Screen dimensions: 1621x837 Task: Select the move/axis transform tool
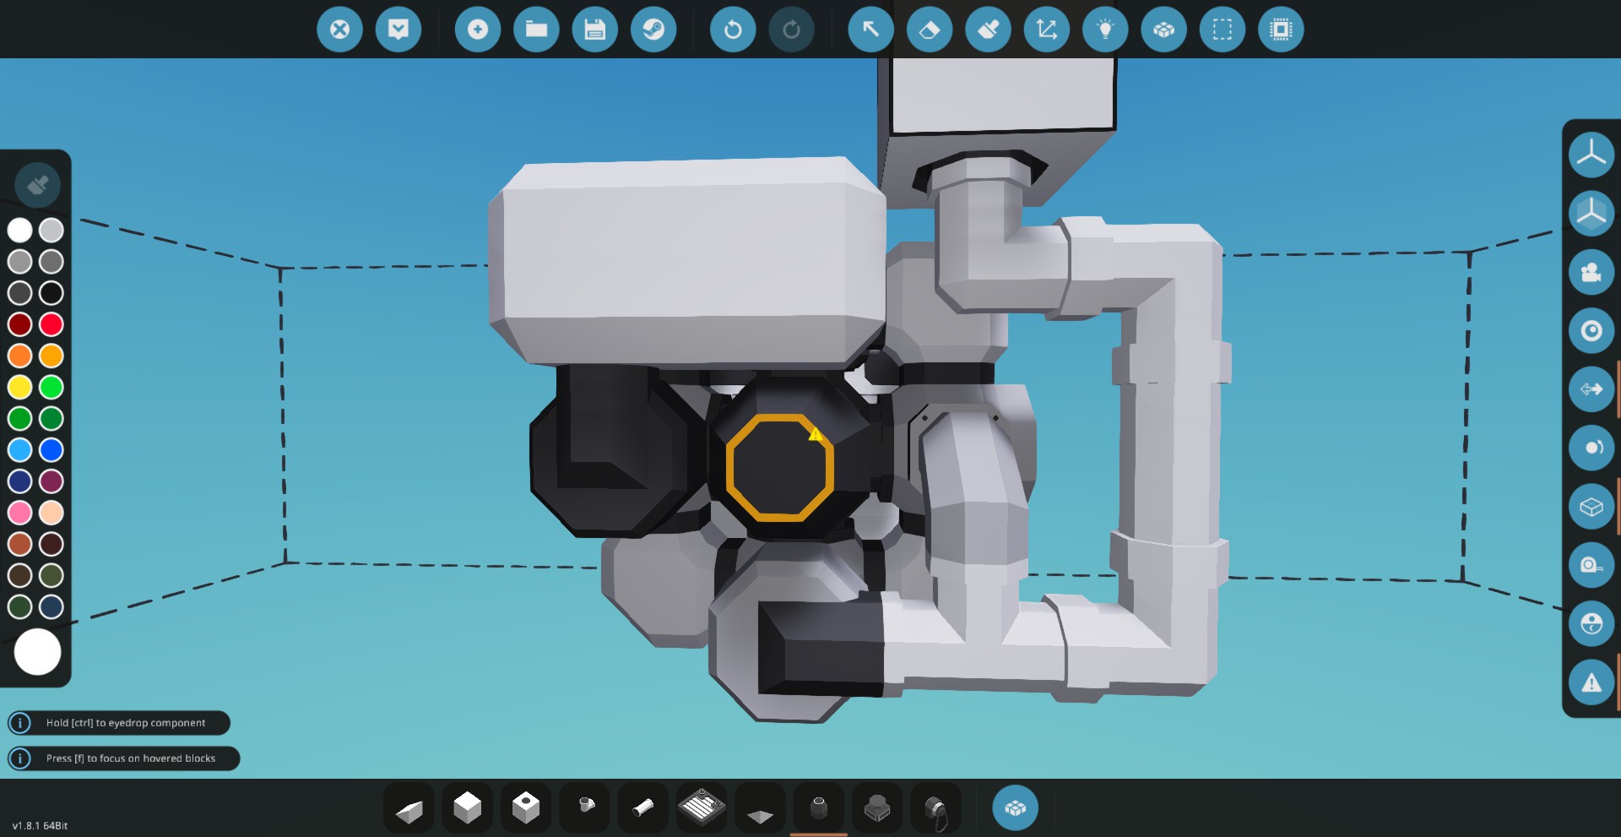(x=1047, y=30)
